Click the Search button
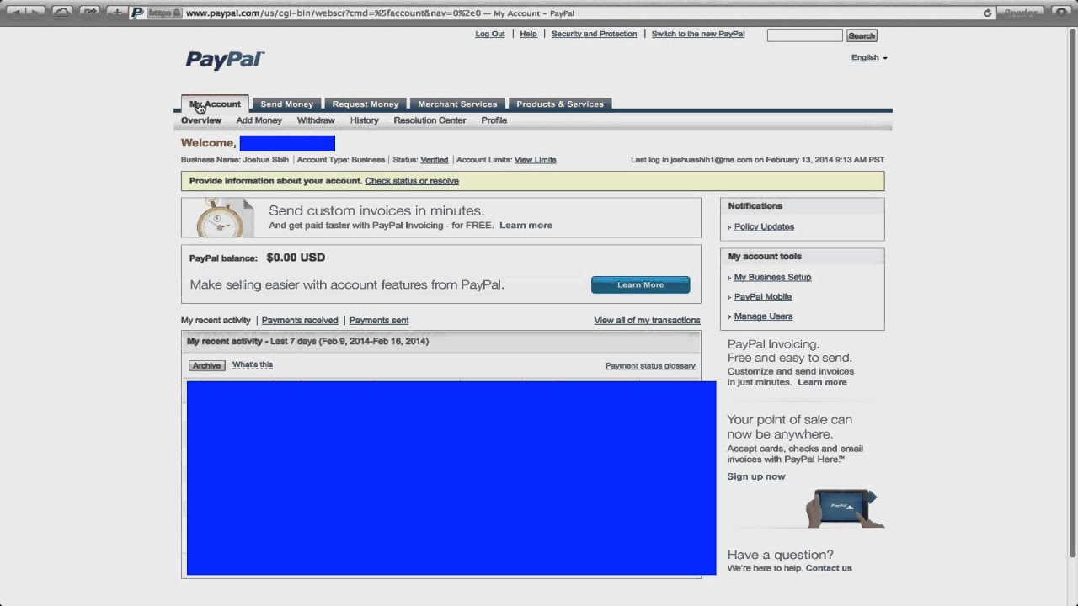 click(x=862, y=35)
